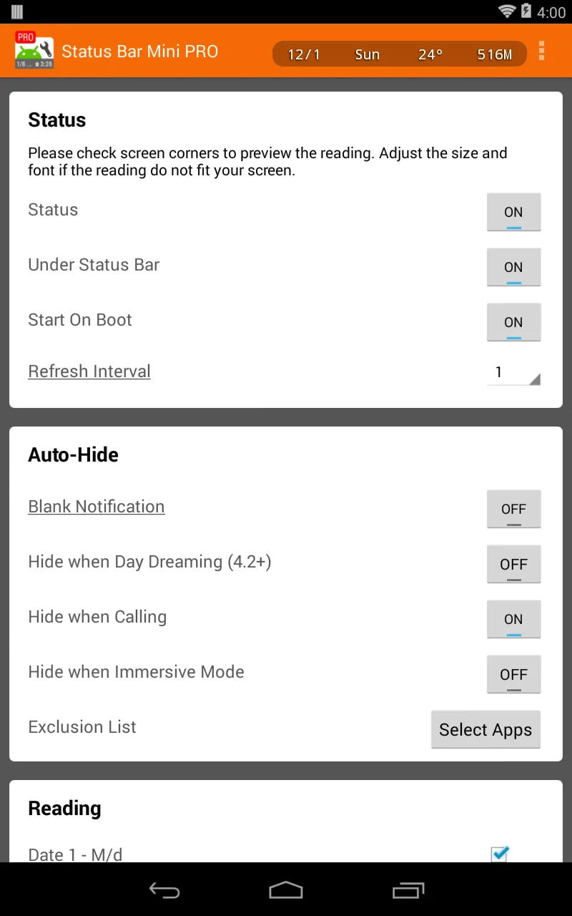Tap Sun in the status preview pill
Screen dimensions: 572x916
(367, 54)
